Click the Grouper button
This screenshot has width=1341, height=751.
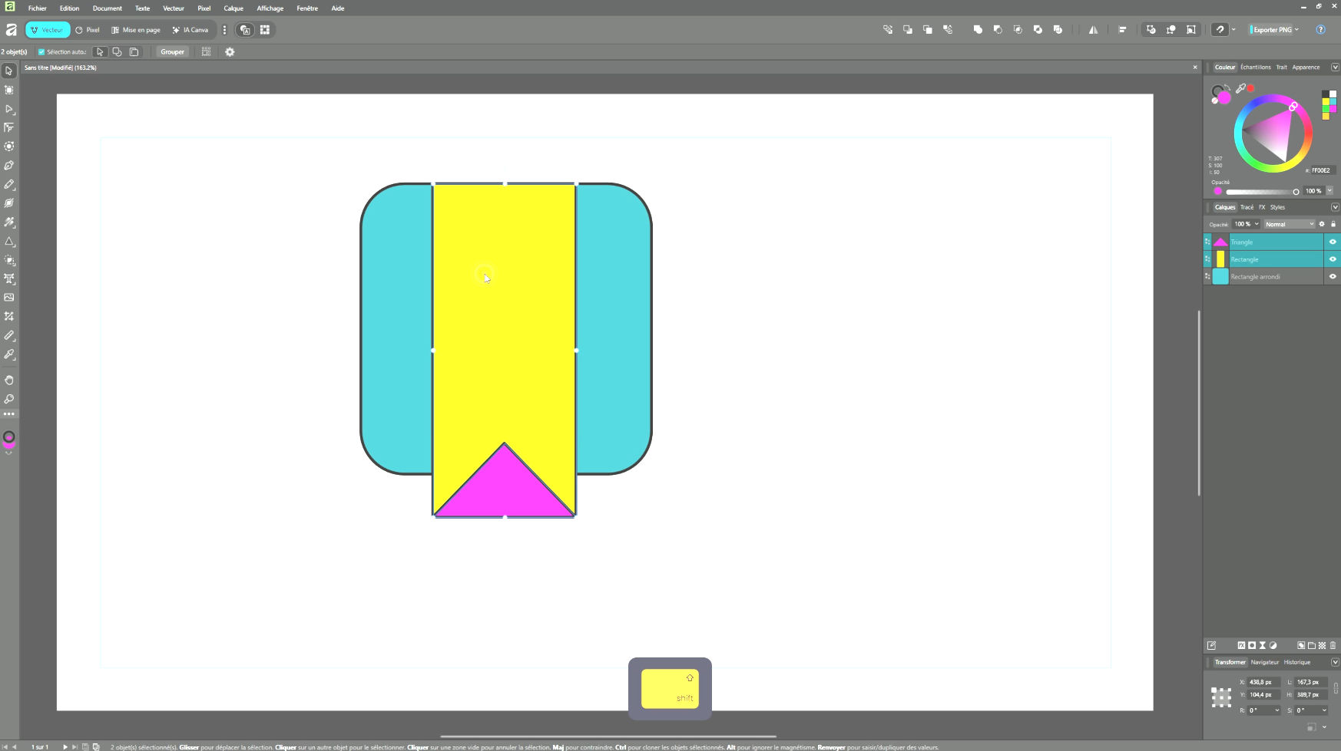(x=172, y=52)
